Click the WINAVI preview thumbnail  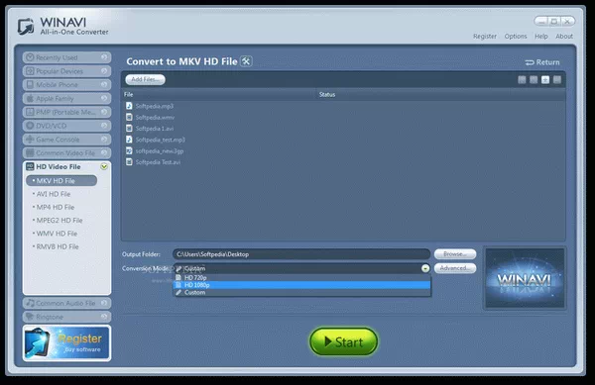click(x=525, y=278)
